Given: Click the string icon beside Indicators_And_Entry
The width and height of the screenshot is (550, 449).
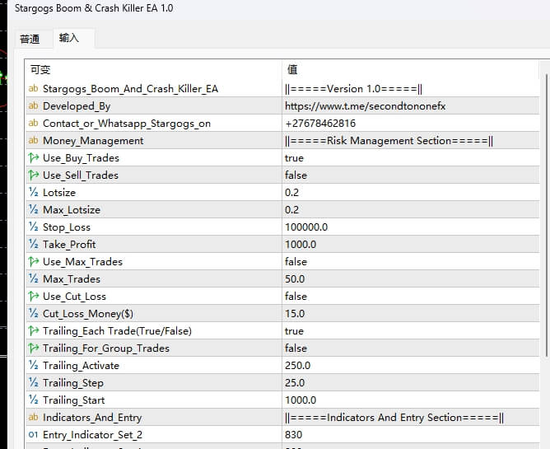Looking at the screenshot, I should [33, 418].
